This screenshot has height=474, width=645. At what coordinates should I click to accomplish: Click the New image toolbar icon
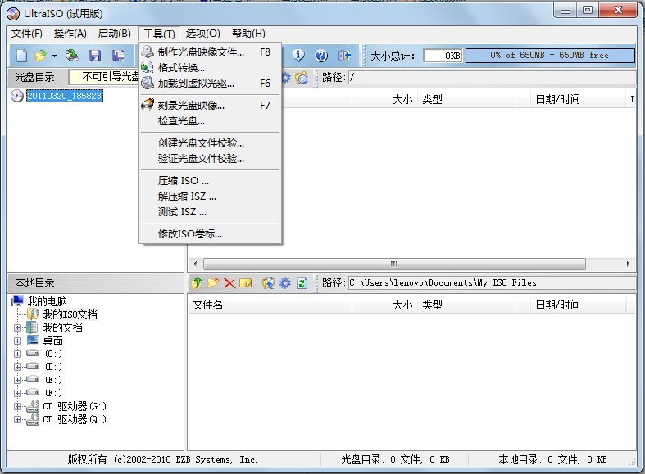[x=20, y=56]
